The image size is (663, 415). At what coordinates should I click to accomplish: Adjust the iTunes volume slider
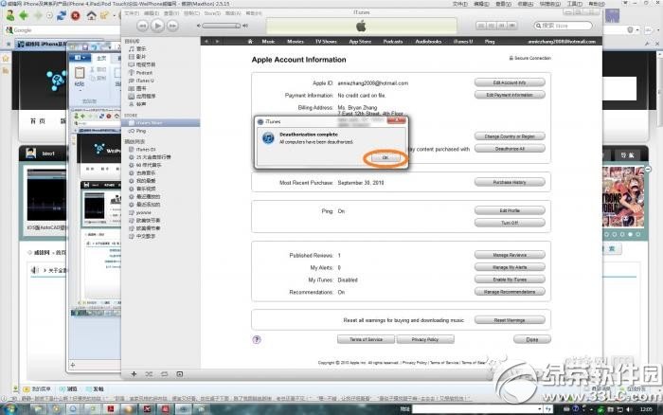tap(221, 26)
